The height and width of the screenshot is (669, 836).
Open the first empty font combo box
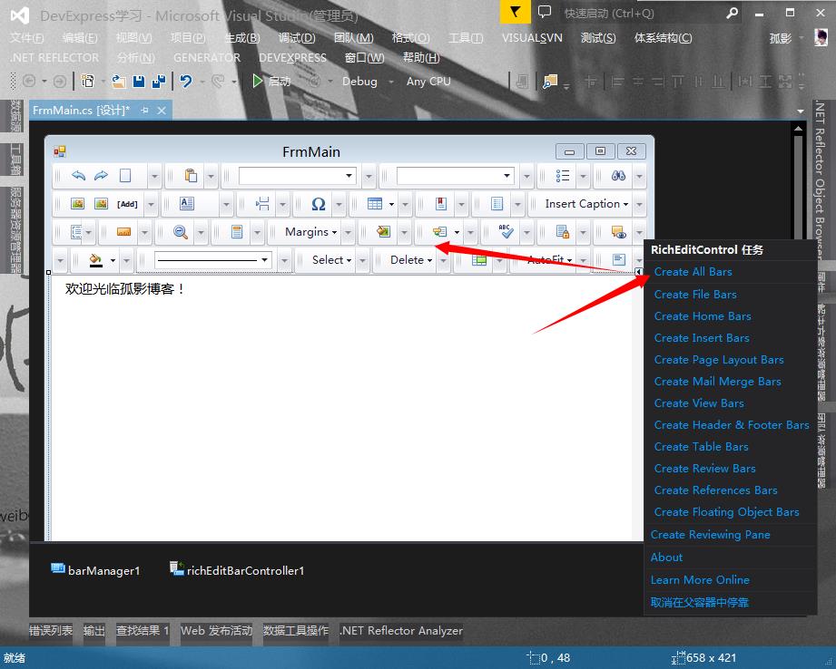tap(298, 176)
